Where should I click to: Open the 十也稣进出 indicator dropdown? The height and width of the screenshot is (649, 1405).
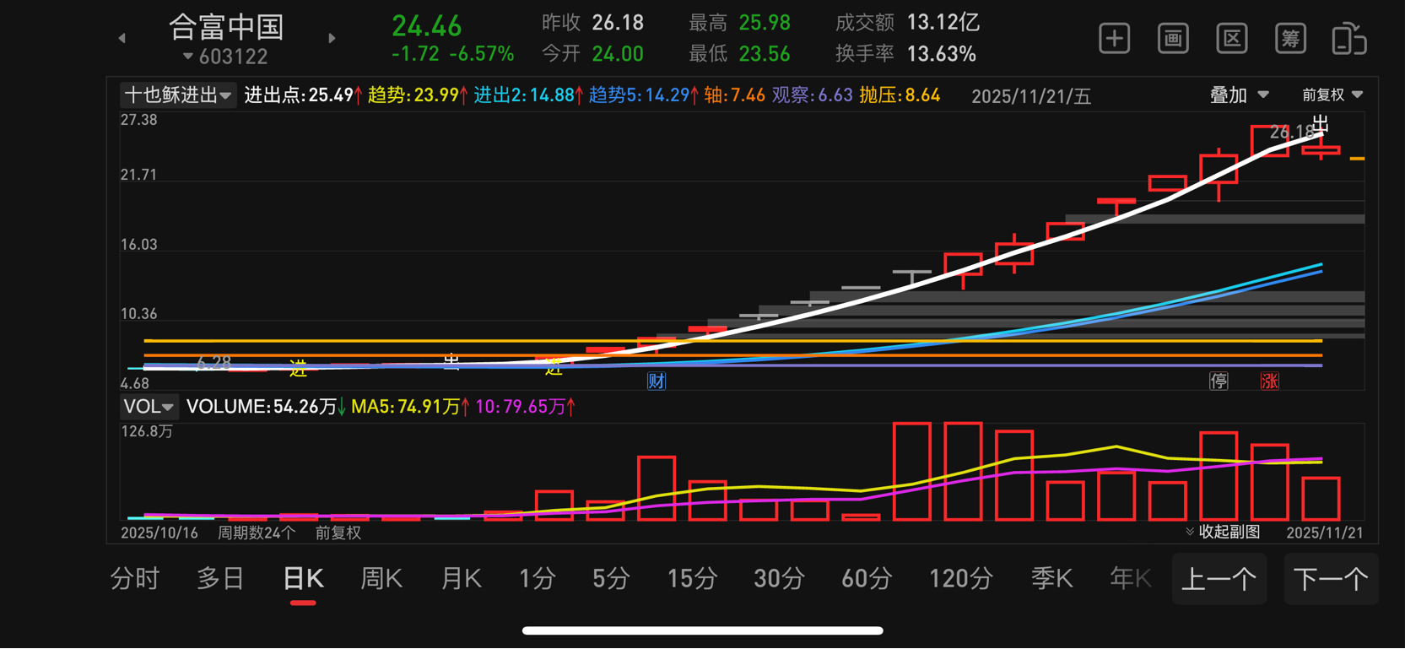(177, 95)
